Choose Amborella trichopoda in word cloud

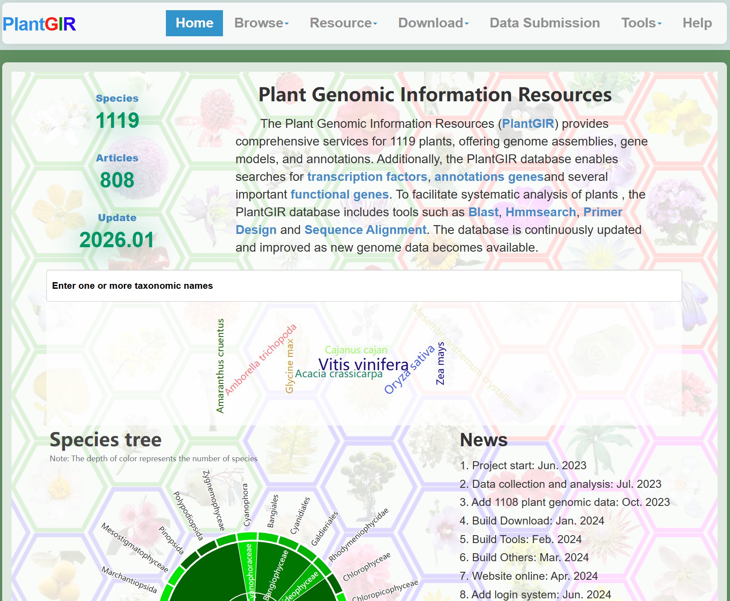(x=260, y=360)
